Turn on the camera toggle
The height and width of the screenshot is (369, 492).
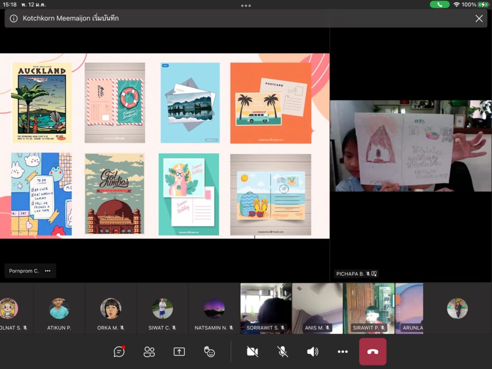(252, 352)
